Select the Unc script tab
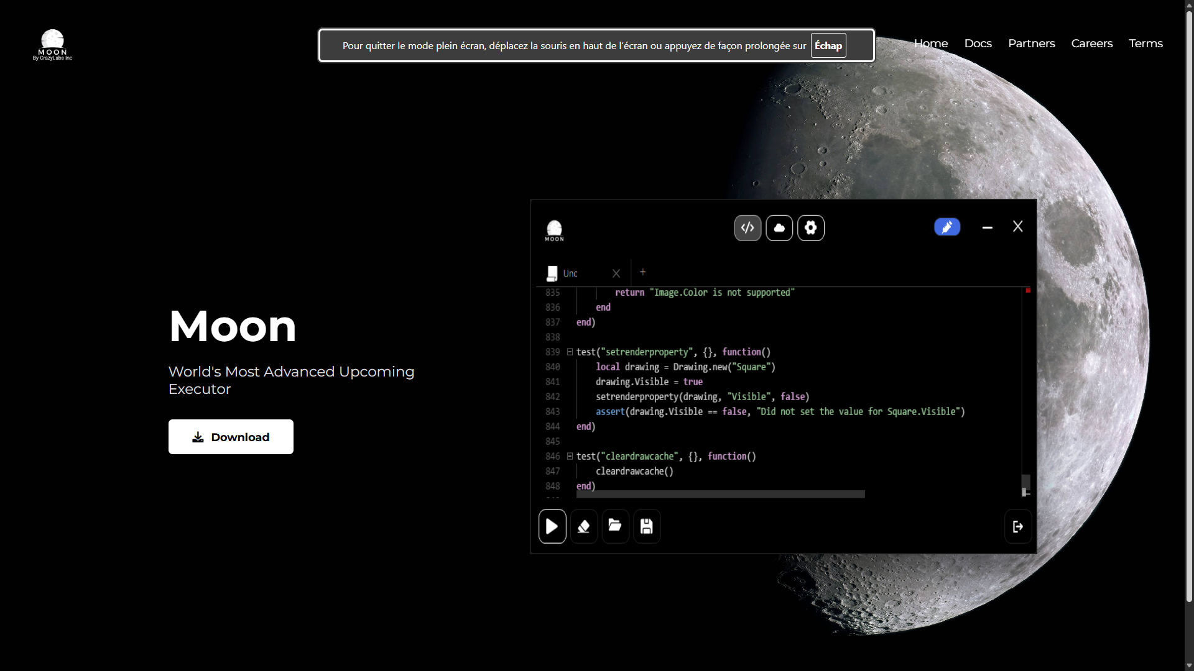This screenshot has height=671, width=1194. tap(570, 273)
